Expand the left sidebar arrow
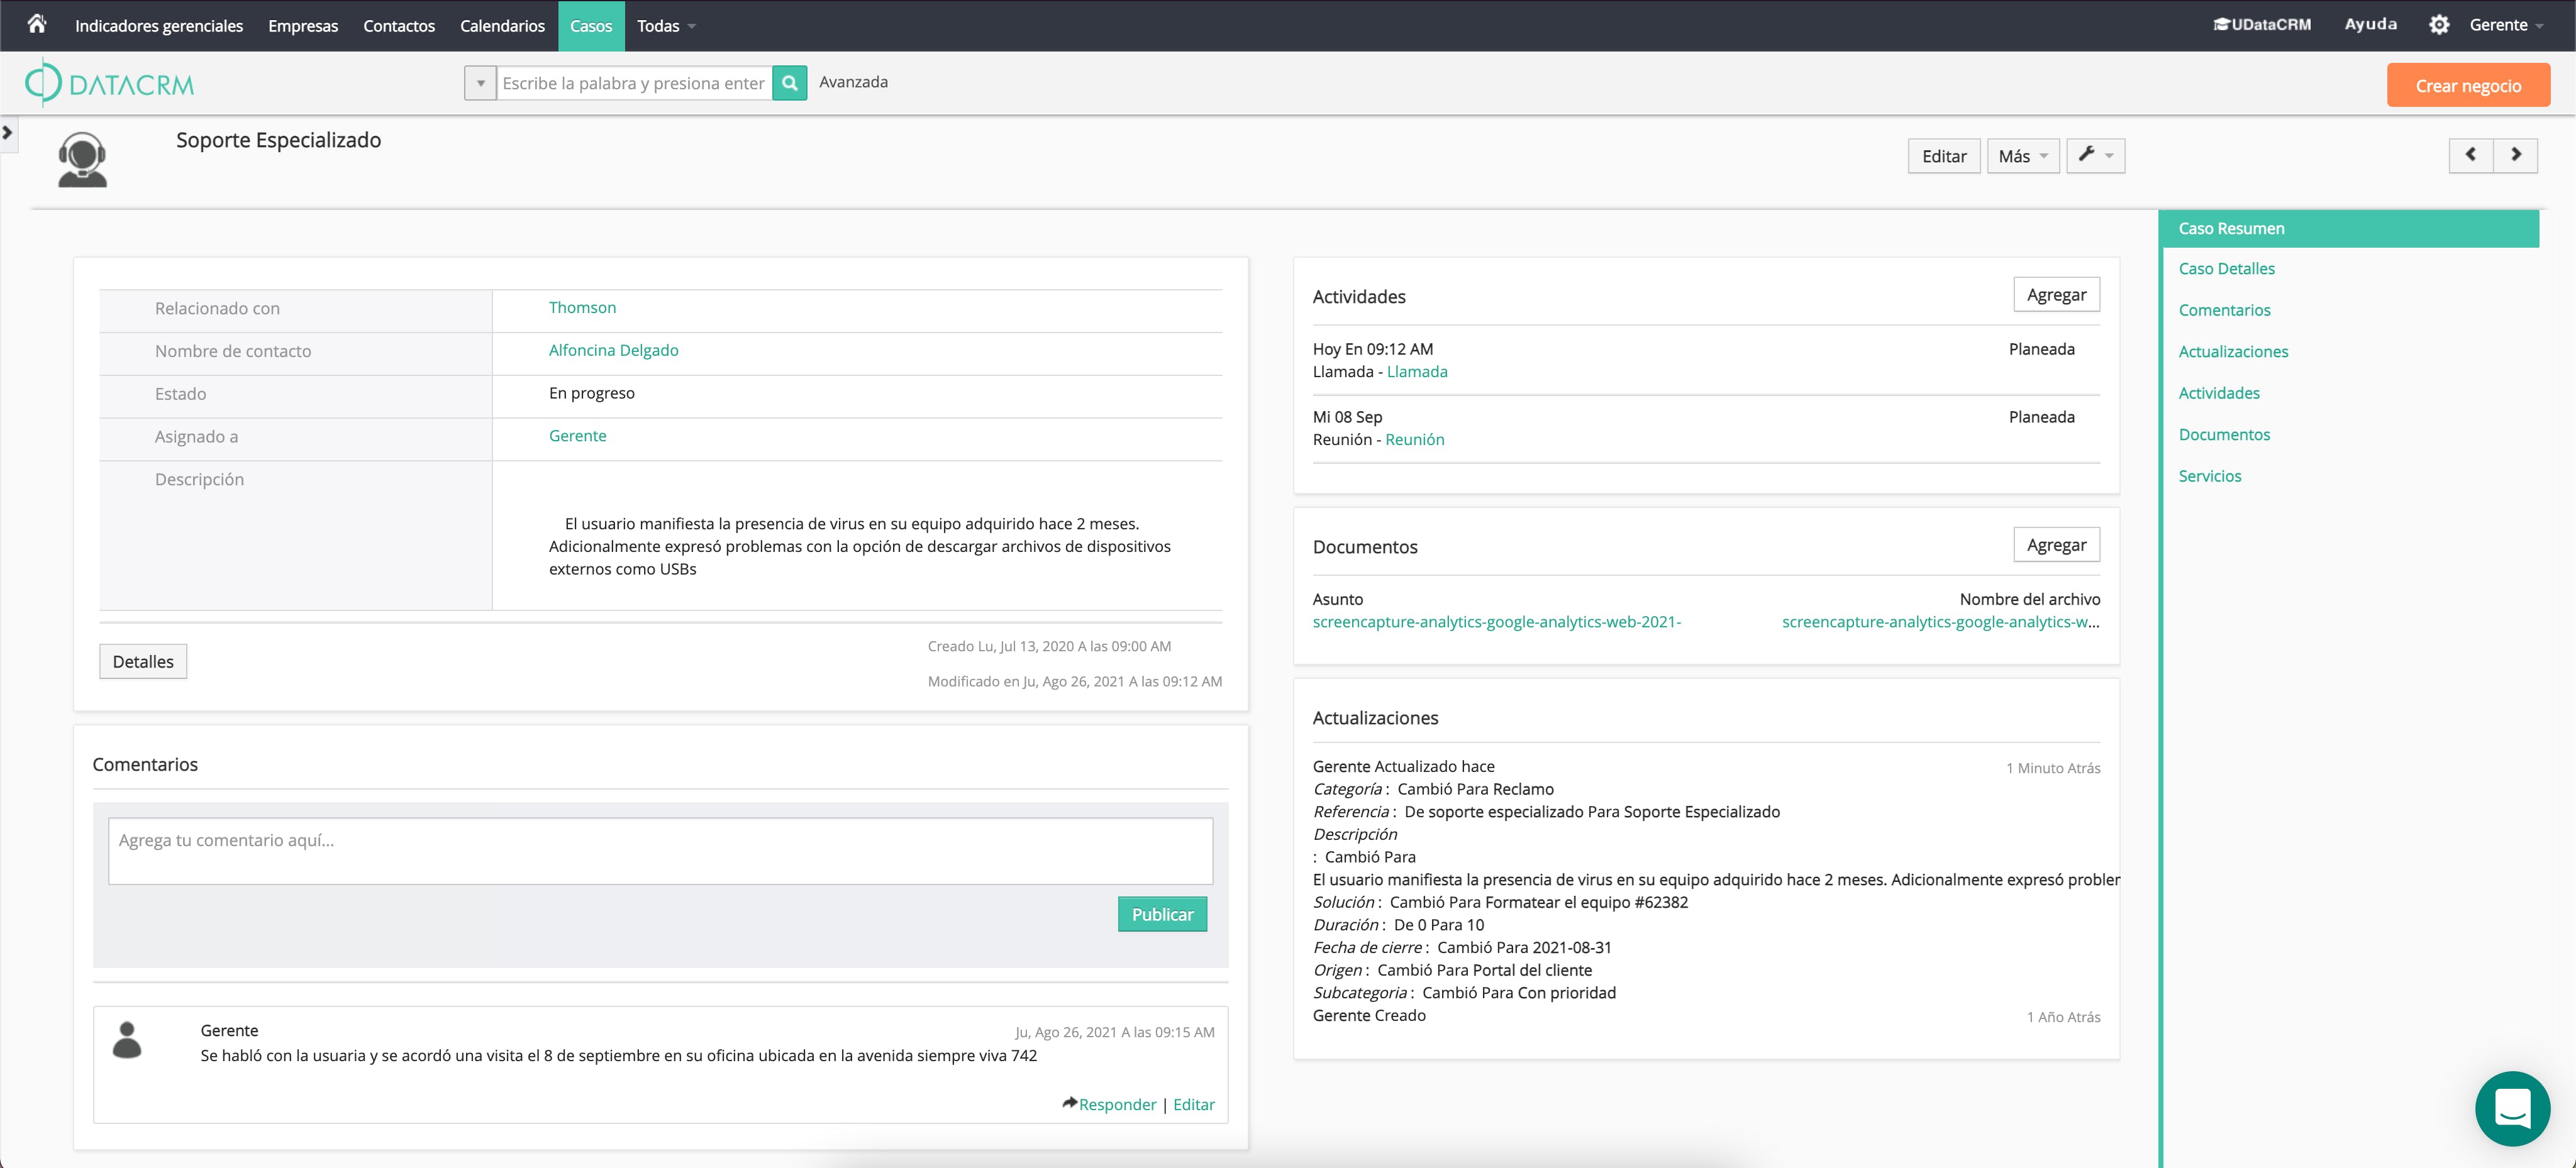The image size is (2576, 1168). 8,132
